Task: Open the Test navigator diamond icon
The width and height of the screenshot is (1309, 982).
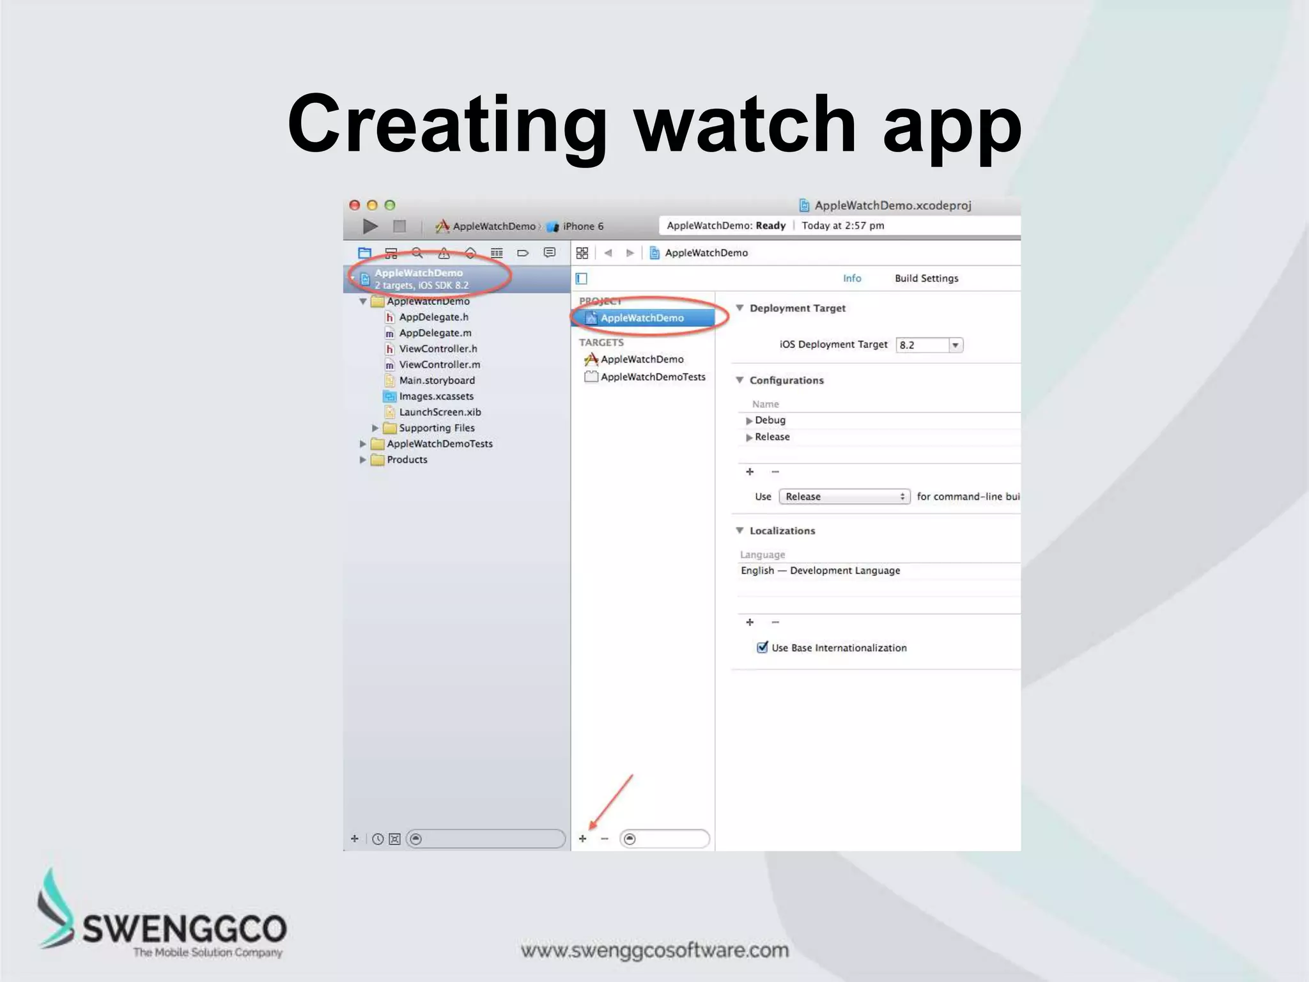Action: click(470, 253)
